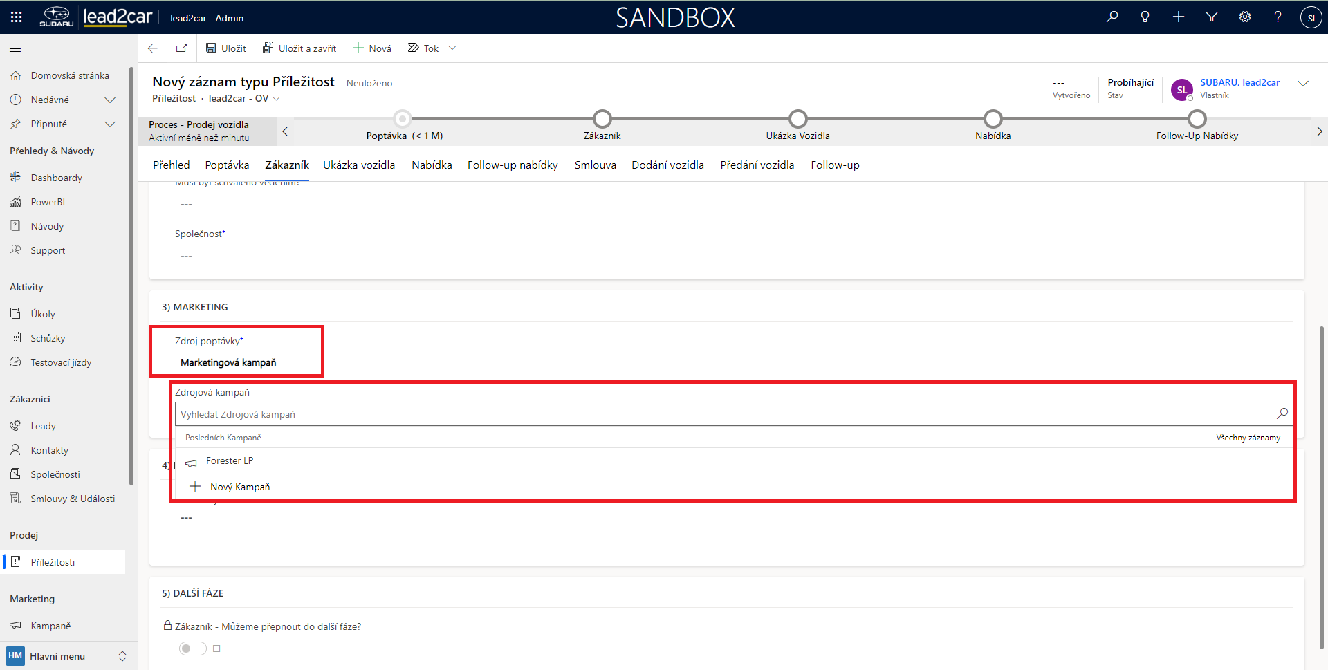Open the Tok dropdown arrow
This screenshot has width=1328, height=670.
pos(452,48)
